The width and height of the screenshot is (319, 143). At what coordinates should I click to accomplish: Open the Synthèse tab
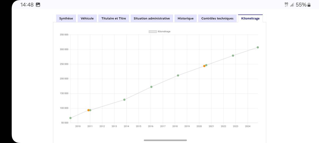pyautogui.click(x=66, y=19)
